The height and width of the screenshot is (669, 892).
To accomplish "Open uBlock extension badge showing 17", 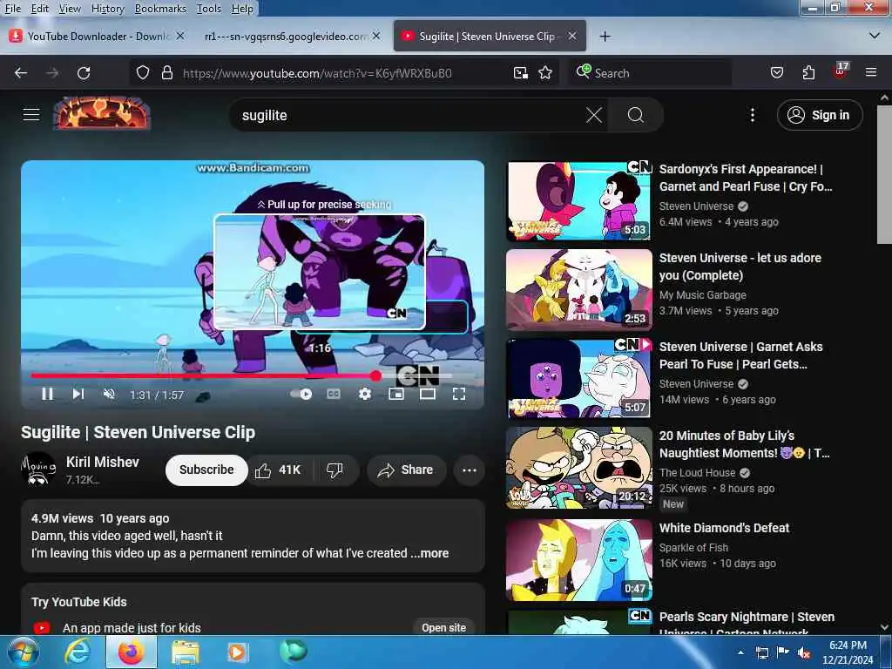I will tap(841, 71).
